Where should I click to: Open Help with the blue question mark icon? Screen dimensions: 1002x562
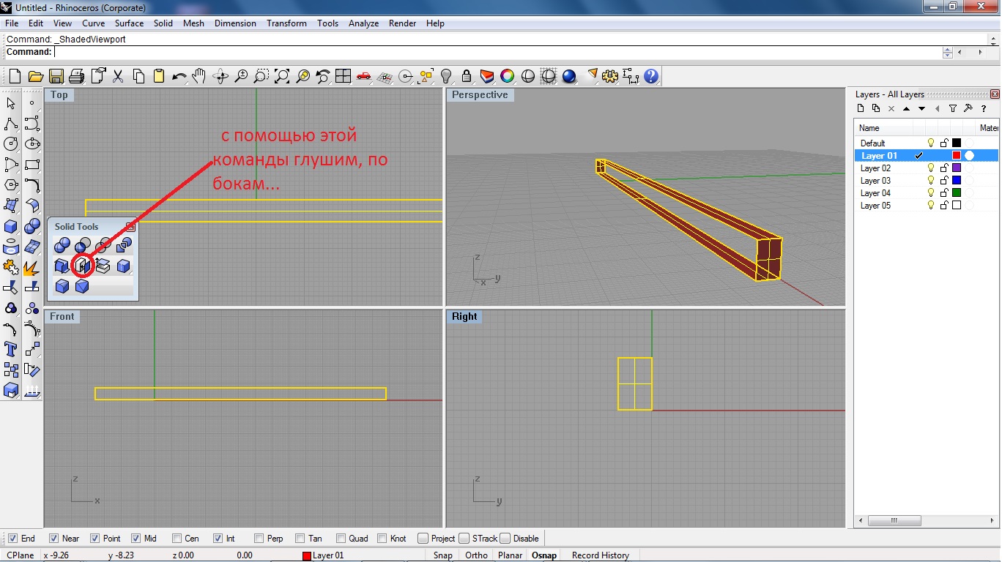[x=651, y=76]
